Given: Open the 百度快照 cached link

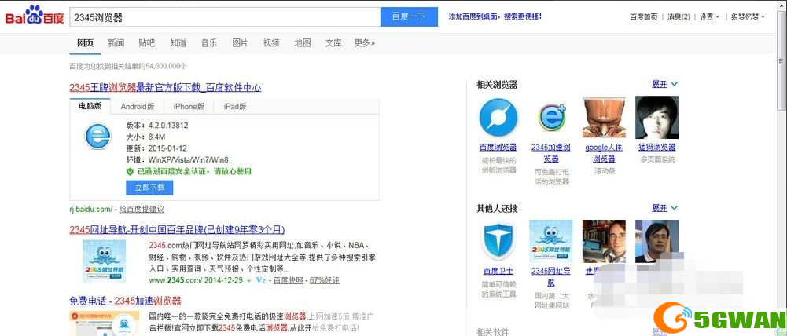Looking at the screenshot, I should [x=288, y=279].
